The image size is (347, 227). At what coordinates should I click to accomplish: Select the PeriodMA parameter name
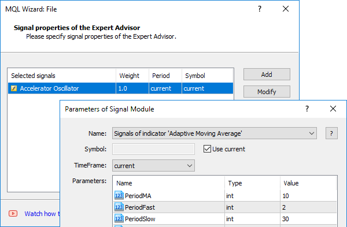pos(138,196)
